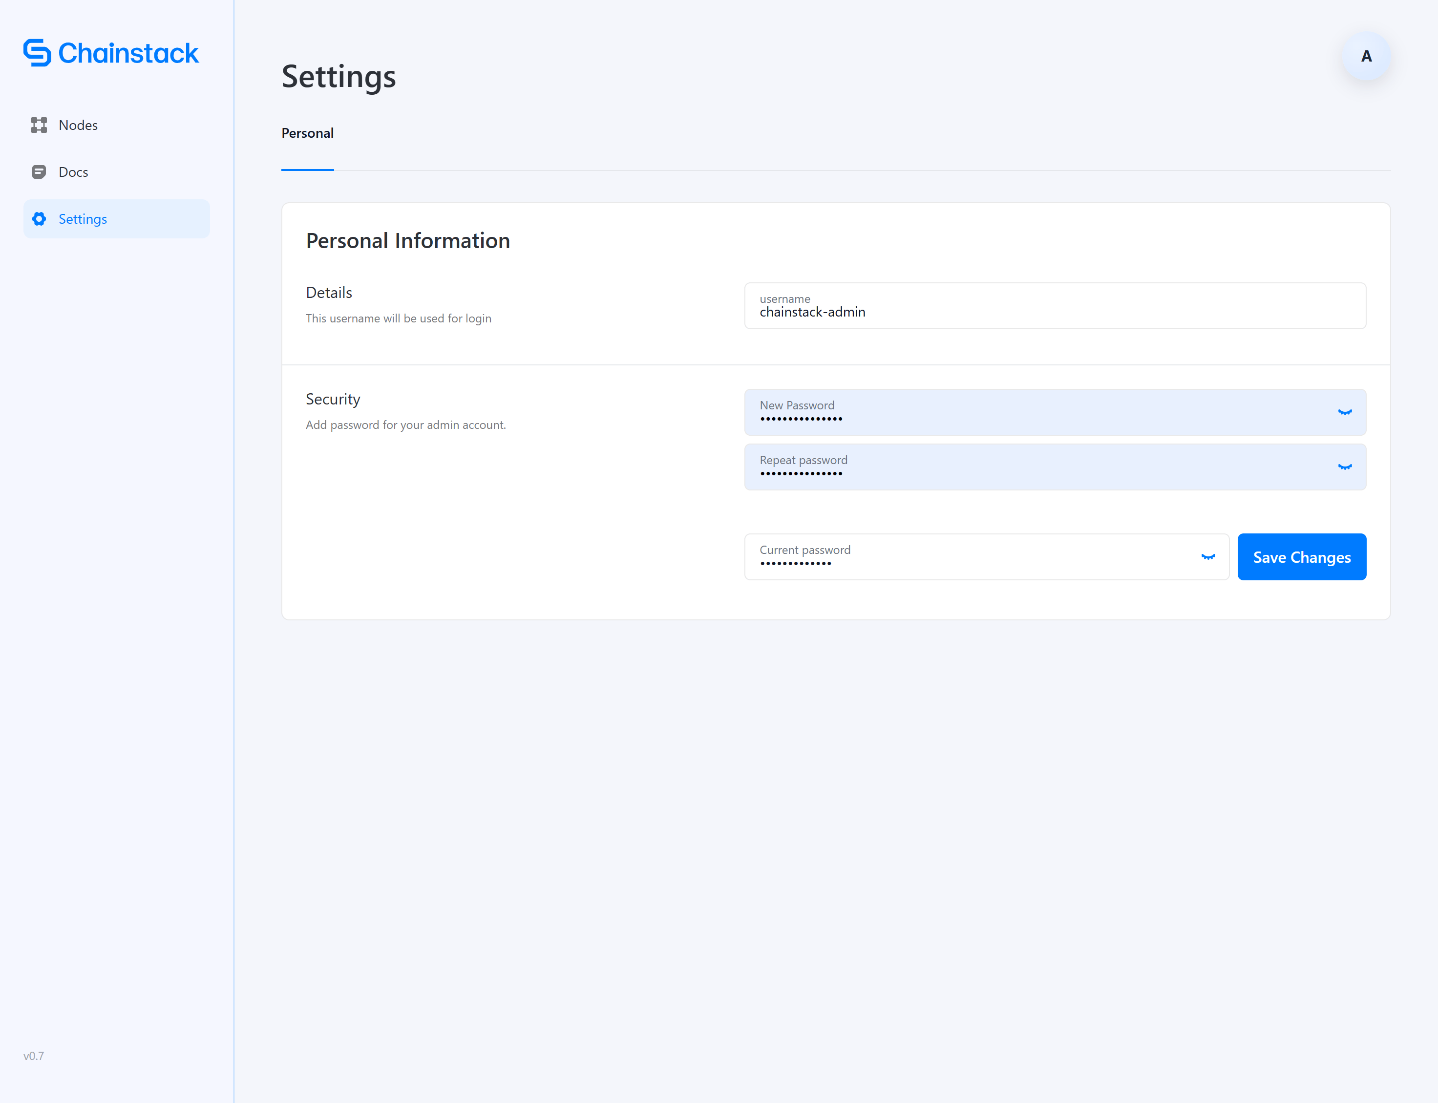This screenshot has height=1103, width=1438.
Task: Click the Settings gear icon
Action: click(39, 219)
